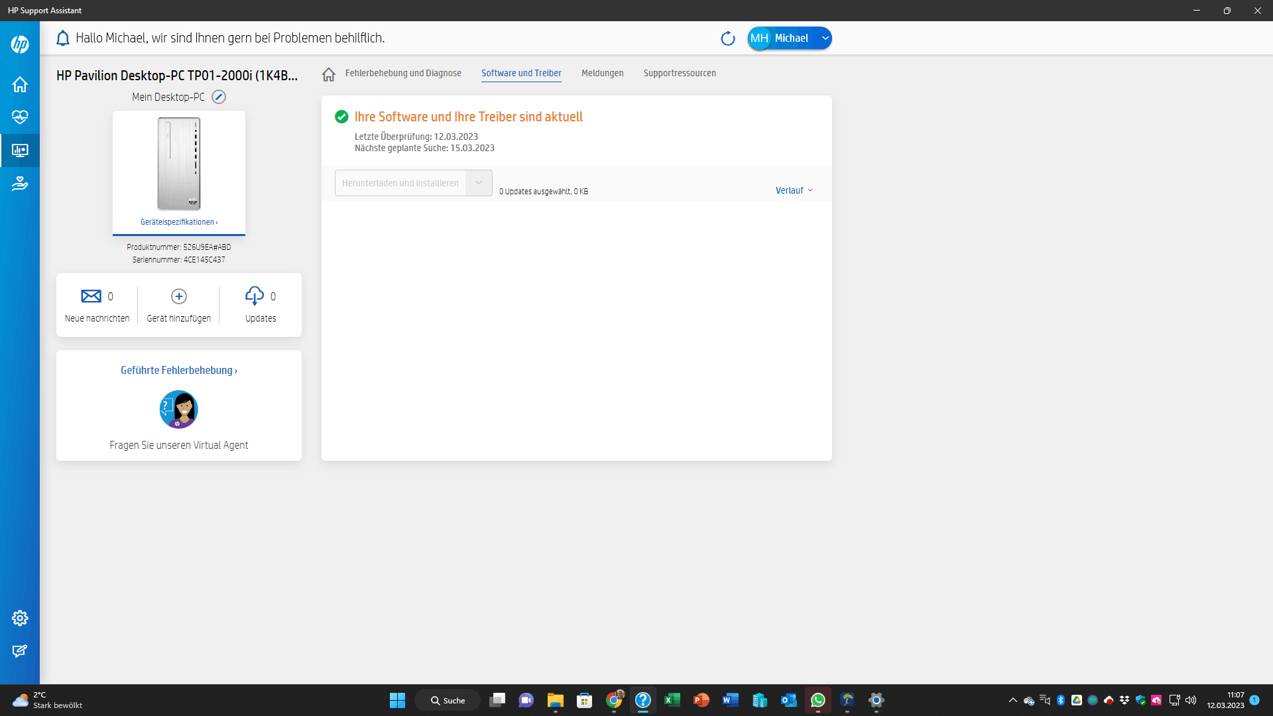Open Gerätespezifikationen link
This screenshot has width=1273, height=716.
178,222
